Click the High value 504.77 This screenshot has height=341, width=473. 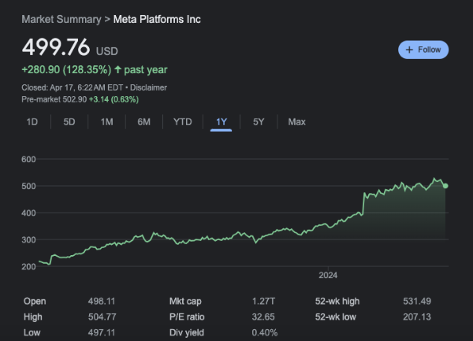(102, 317)
